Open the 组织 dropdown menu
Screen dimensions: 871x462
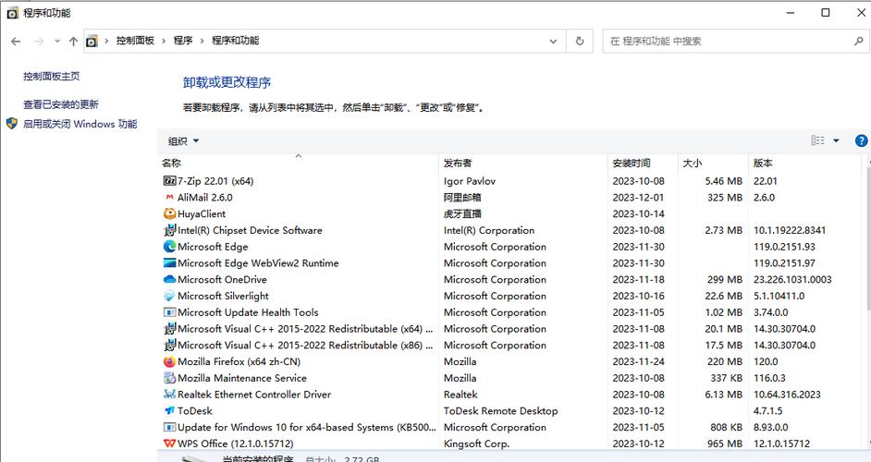point(183,141)
